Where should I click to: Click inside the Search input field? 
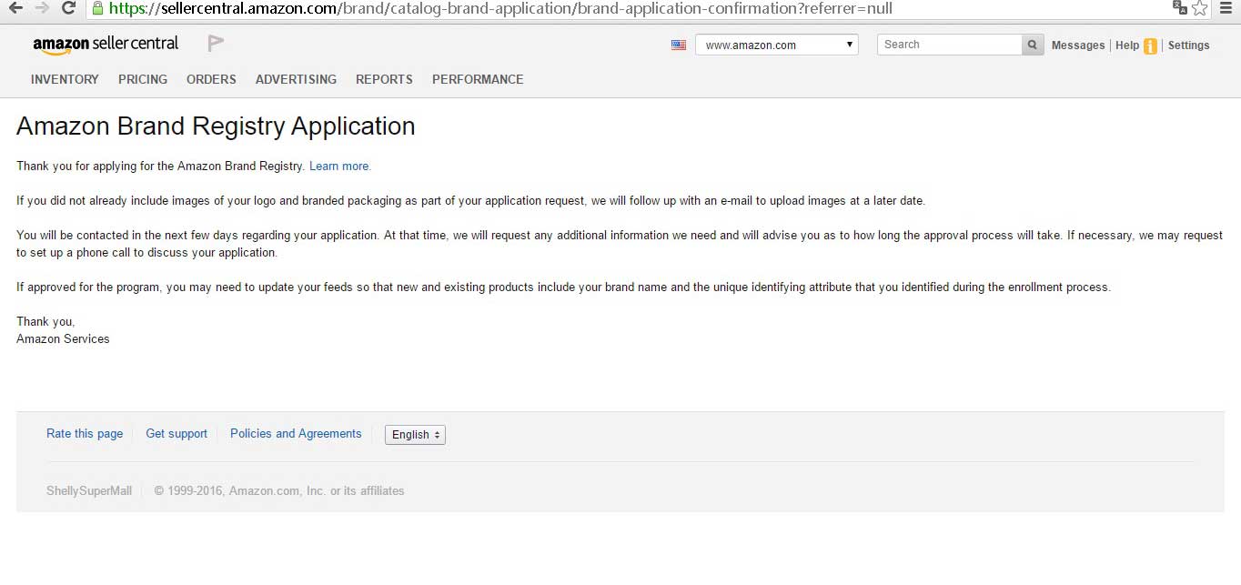[949, 45]
